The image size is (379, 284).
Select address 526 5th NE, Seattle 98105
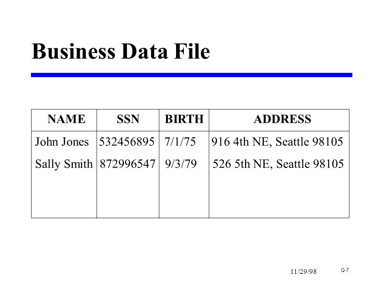[x=278, y=164]
